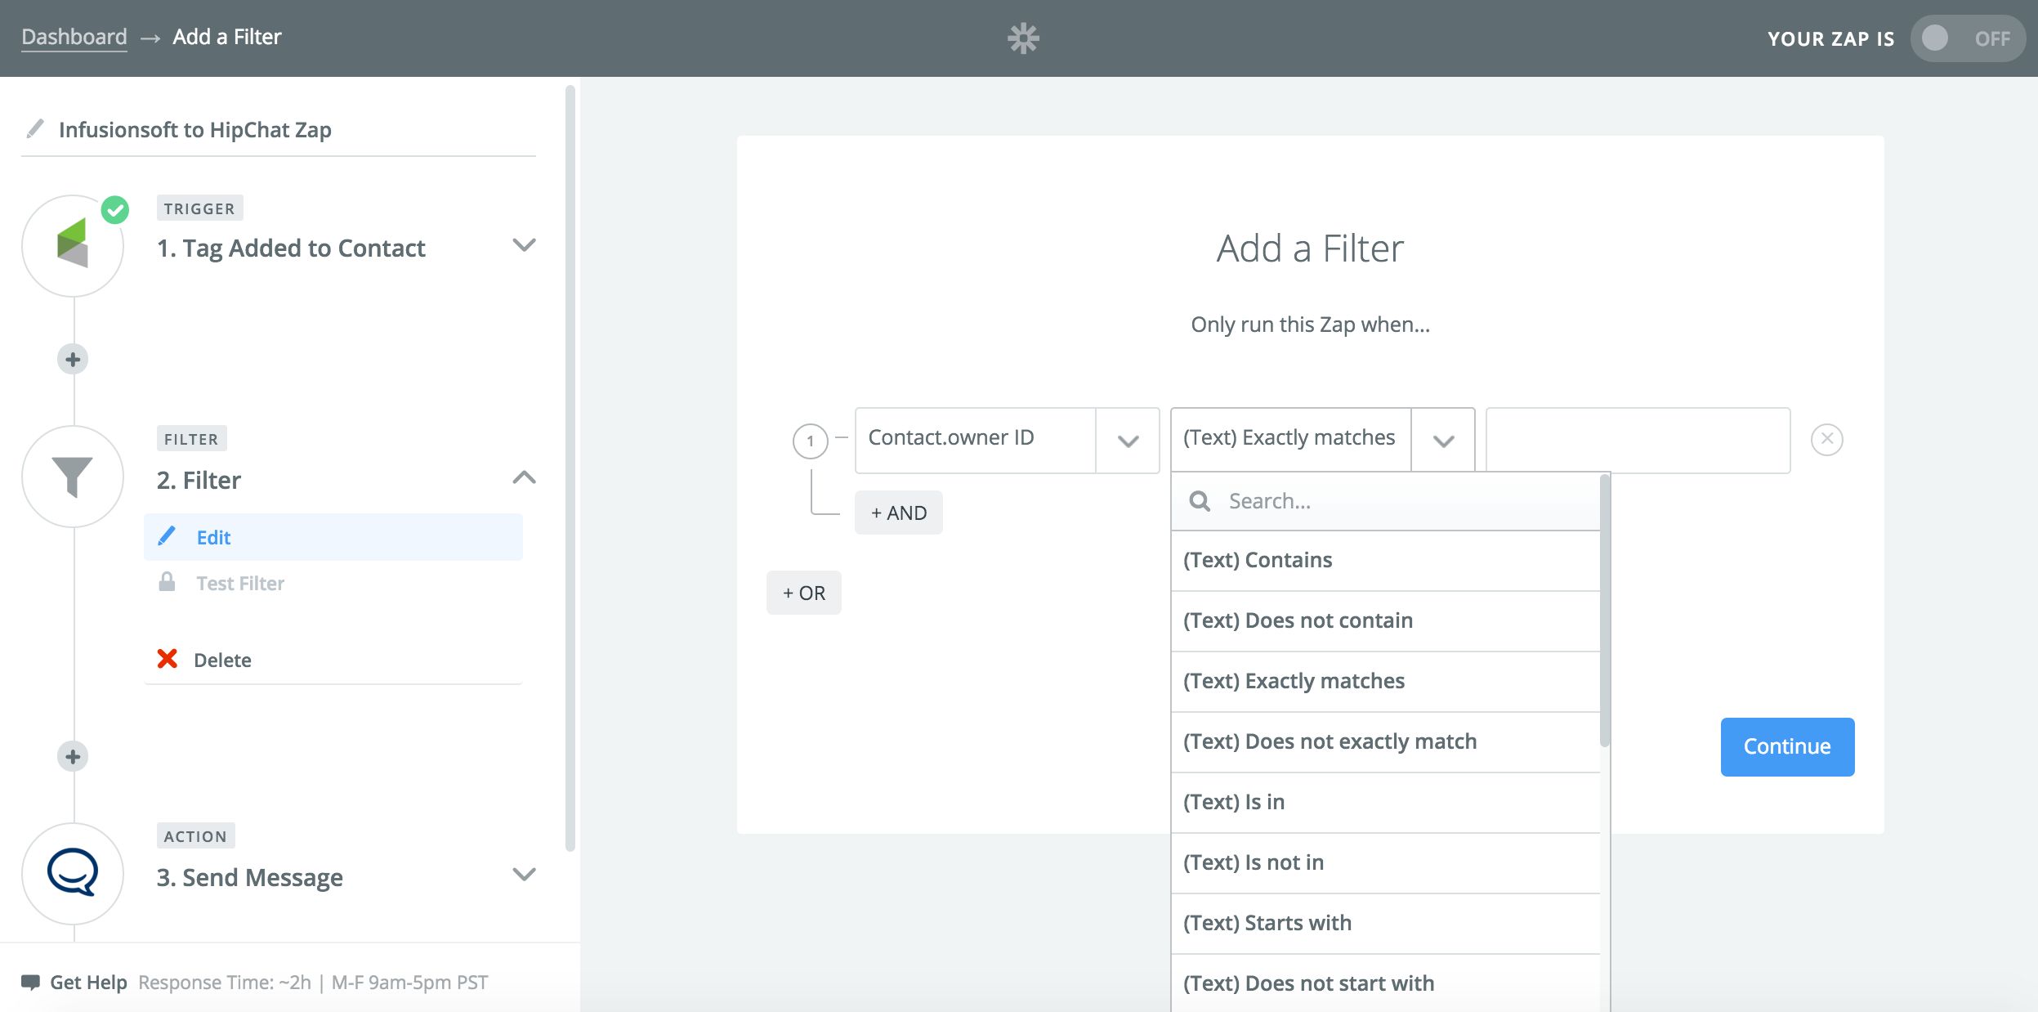Image resolution: width=2038 pixels, height=1012 pixels.
Task: Add a step between filter and action
Action: 73,756
